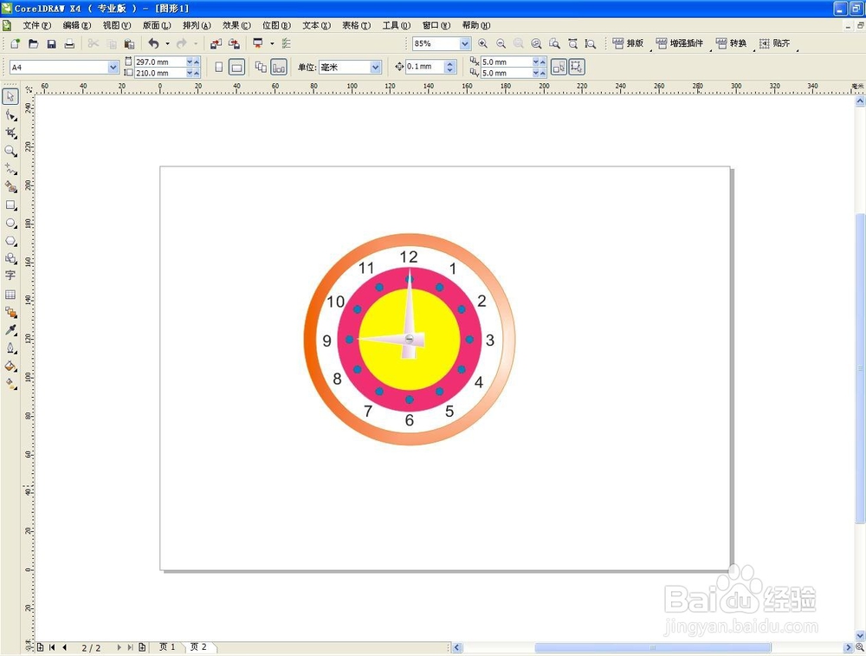Open the units dropdown showing 毫米
This screenshot has width=866, height=656.
pyautogui.click(x=376, y=66)
